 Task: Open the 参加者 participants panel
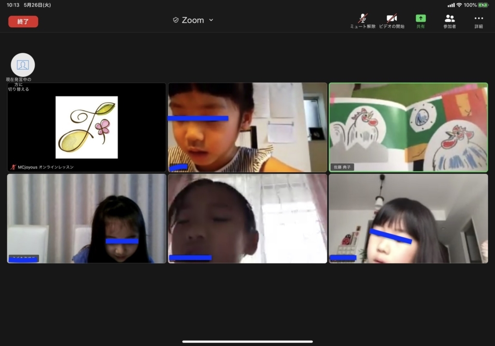point(450,21)
